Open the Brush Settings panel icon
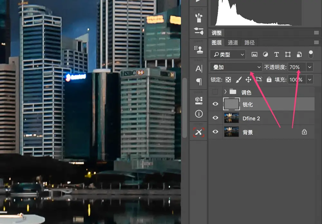 click(x=199, y=18)
